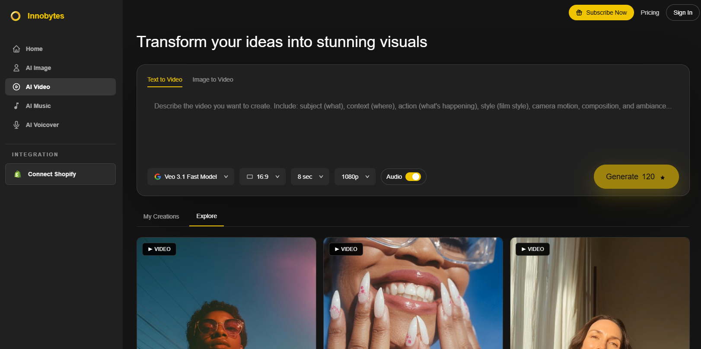Click the Shopify bag icon

[18, 174]
